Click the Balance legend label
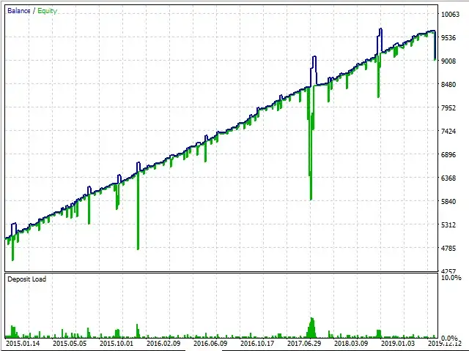Screen dimensions: 469x351 pyautogui.click(x=19, y=11)
